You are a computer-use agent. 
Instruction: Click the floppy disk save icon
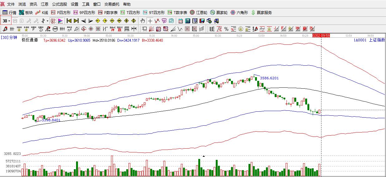(x=202, y=21)
